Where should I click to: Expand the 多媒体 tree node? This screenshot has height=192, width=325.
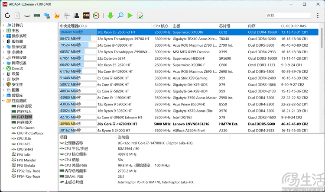(x=3, y=52)
